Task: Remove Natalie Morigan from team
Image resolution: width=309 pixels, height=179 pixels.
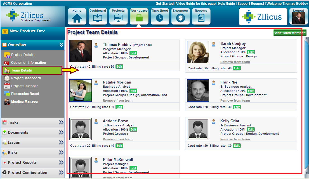Action: coord(117,100)
